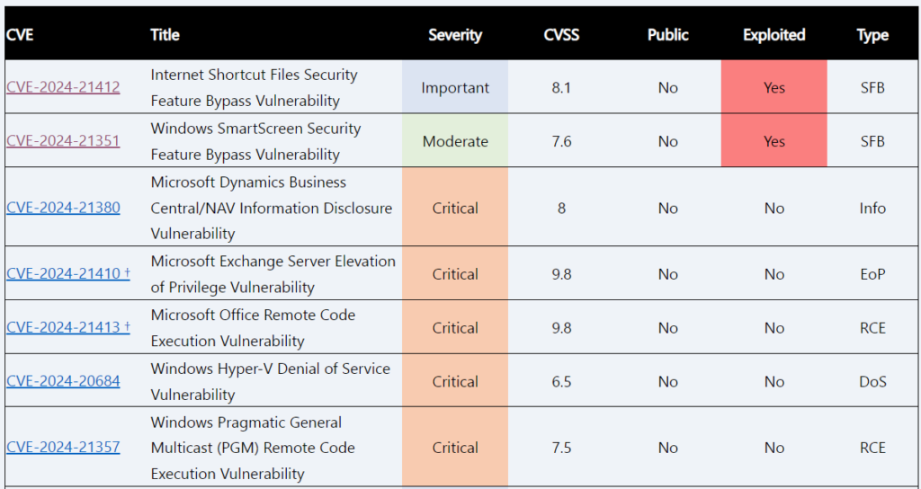Visit the CVE-2024-21357 link
Viewport: 921px width, 489px height.
coord(63,447)
